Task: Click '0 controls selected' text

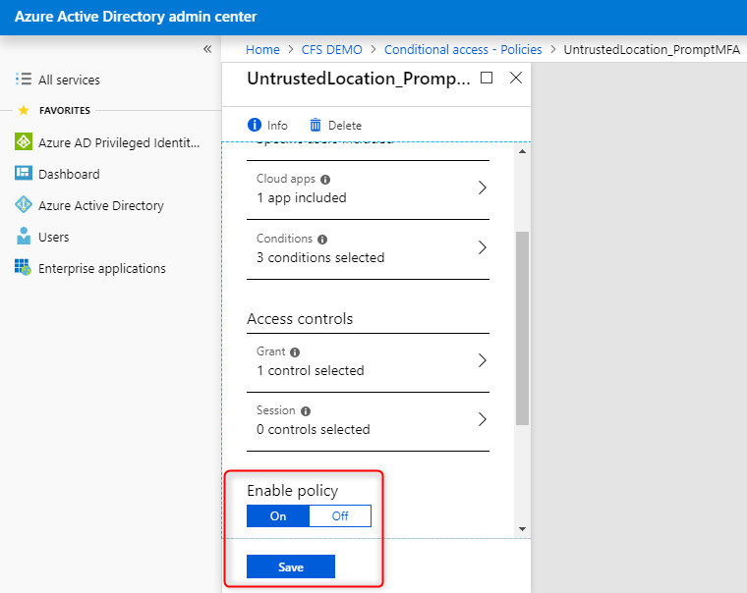Action: (x=313, y=429)
